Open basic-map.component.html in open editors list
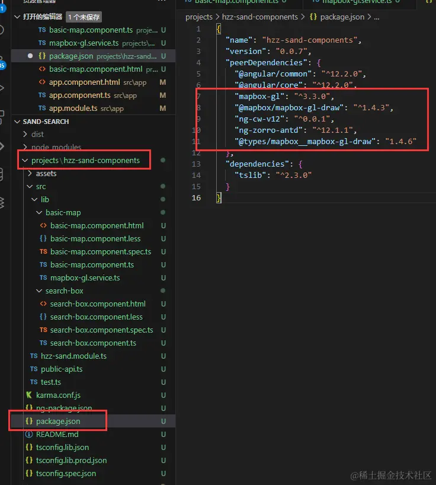 tap(93, 69)
